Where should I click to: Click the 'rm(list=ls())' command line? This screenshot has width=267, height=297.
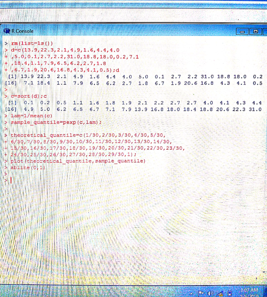point(32,43)
